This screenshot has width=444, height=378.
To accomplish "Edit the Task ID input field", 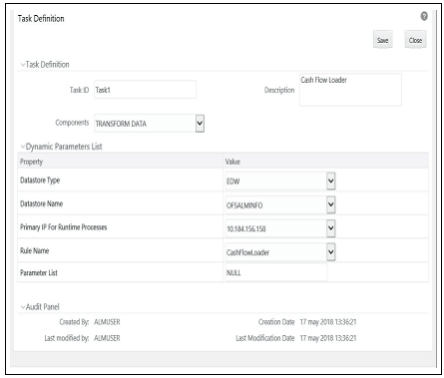I will 145,90.
